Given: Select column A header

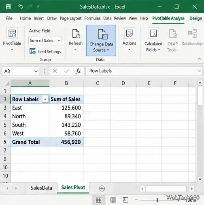Looking at the screenshot, I should coord(30,83).
